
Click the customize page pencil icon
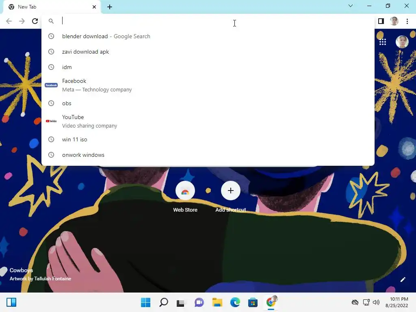[403, 279]
